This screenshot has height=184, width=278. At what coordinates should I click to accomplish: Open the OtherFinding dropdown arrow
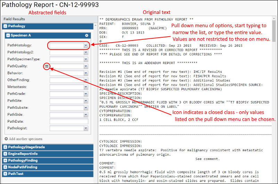coord(86,80)
